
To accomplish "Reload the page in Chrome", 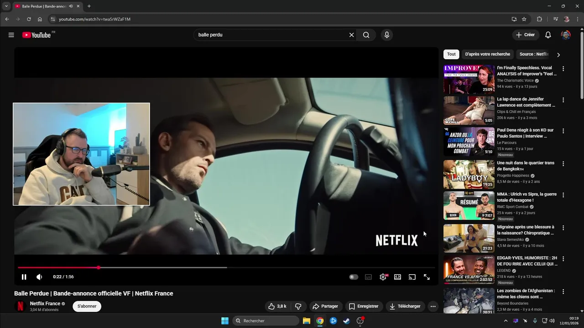I will 29,19.
